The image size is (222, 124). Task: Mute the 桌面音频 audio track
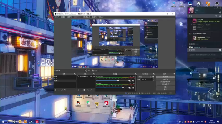130,88
